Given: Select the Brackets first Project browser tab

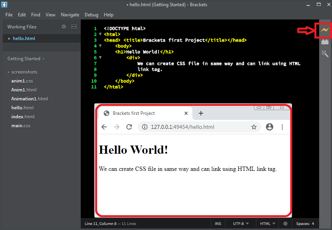Looking at the screenshot, I should 145,113.
